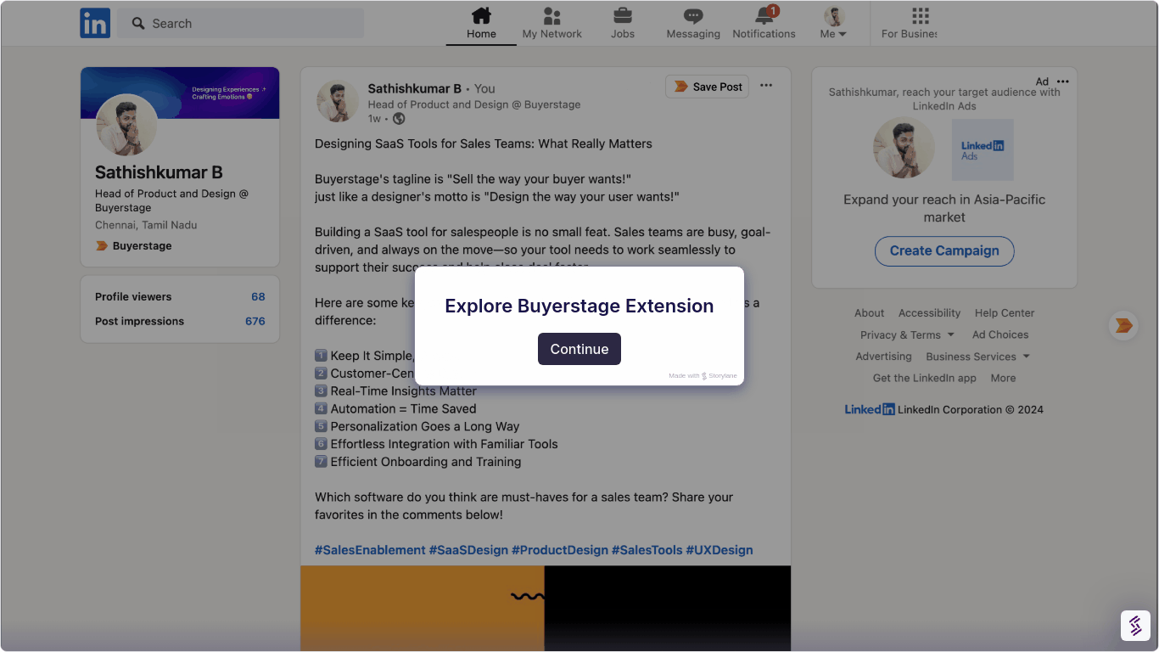Click the #UXDesign hashtag

(719, 550)
